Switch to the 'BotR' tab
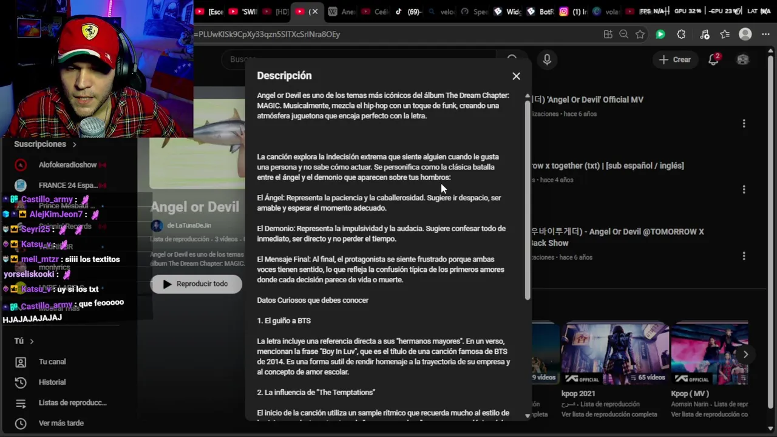777x437 pixels. 540,12
